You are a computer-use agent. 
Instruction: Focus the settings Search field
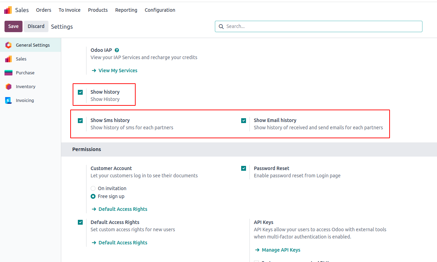click(x=322, y=26)
